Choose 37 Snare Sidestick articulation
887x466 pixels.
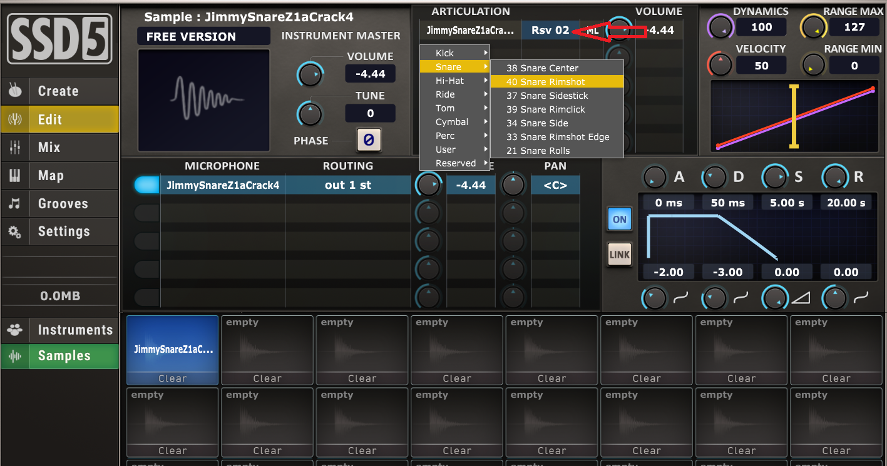(557, 96)
